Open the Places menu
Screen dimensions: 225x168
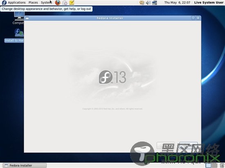click(33, 2)
